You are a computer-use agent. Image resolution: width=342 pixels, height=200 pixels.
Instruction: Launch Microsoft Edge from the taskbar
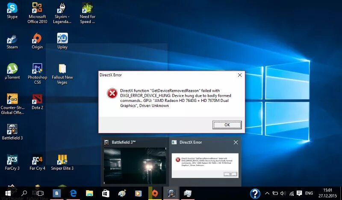point(73,193)
